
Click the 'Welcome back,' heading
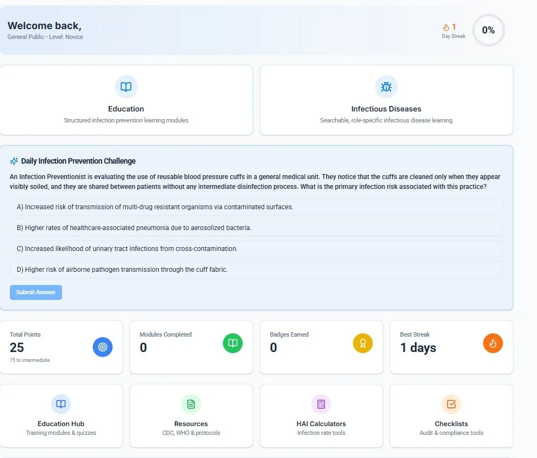[44, 26]
